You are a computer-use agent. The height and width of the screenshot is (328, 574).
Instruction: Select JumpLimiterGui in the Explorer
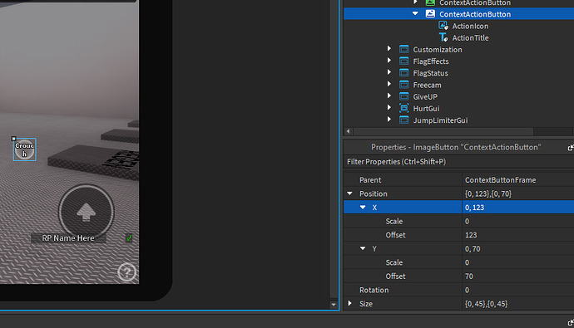pos(440,120)
